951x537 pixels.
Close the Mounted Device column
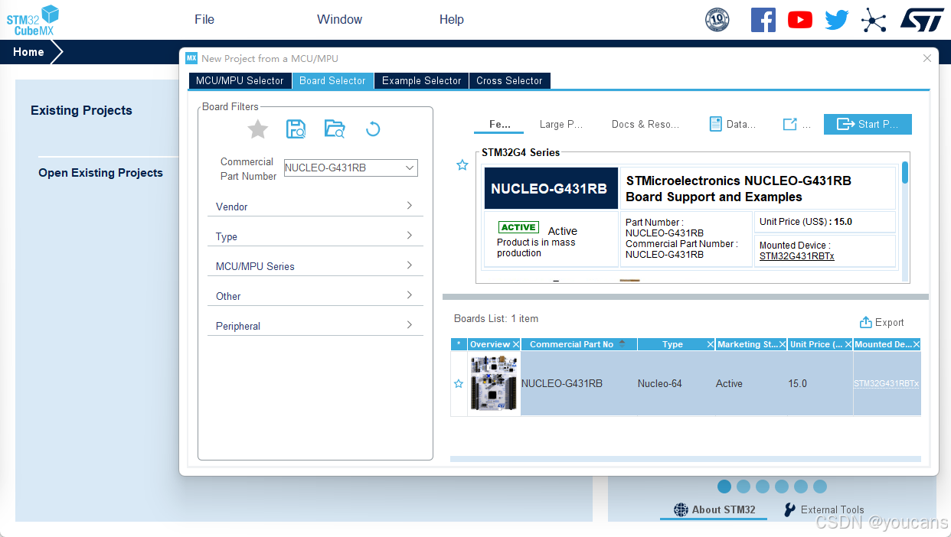point(917,344)
